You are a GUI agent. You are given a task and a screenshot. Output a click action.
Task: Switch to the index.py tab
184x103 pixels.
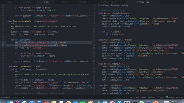click(x=64, y=2)
